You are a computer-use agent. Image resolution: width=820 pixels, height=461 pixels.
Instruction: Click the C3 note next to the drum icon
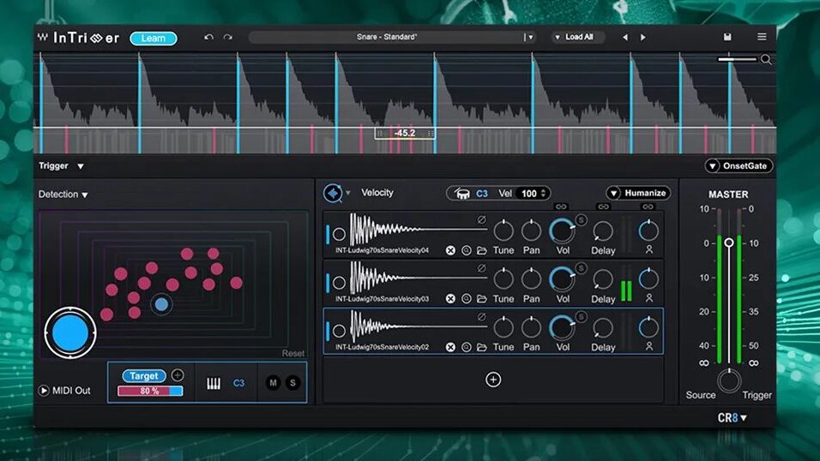[x=482, y=194]
